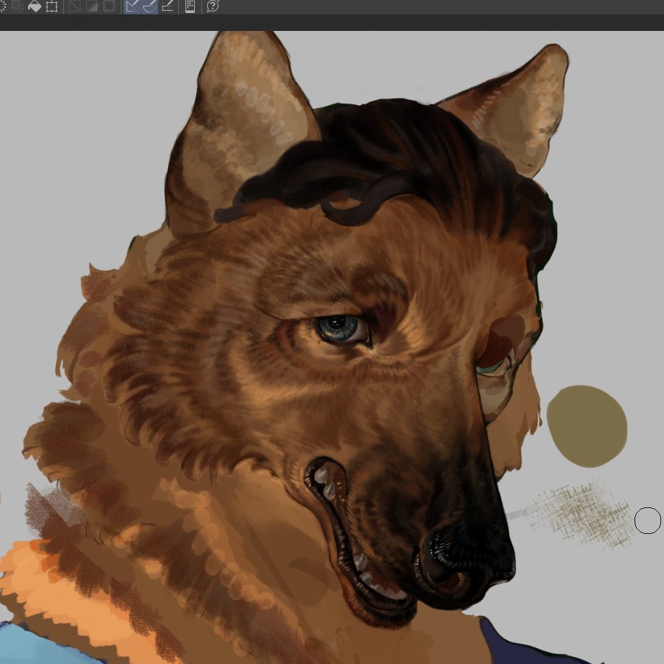Viewport: 664px width, 664px height.
Task: Click the Fill paint bucket icon
Action: [x=34, y=6]
